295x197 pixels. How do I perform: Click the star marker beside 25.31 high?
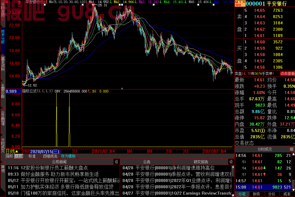(x=93, y=5)
